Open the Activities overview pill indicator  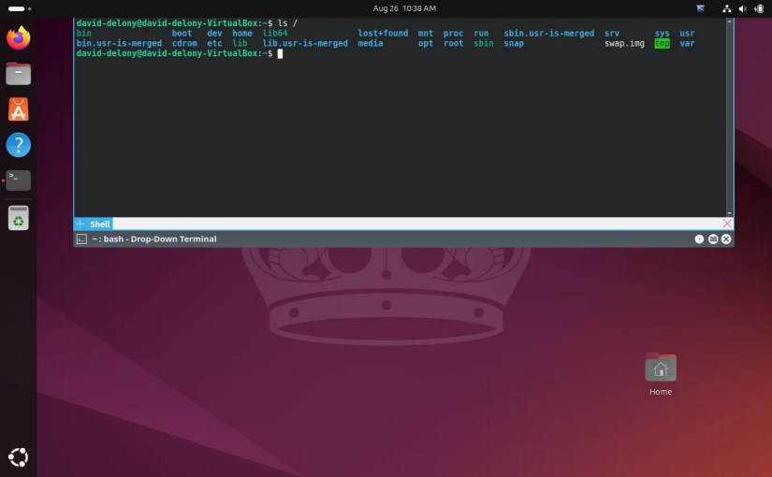20,8
